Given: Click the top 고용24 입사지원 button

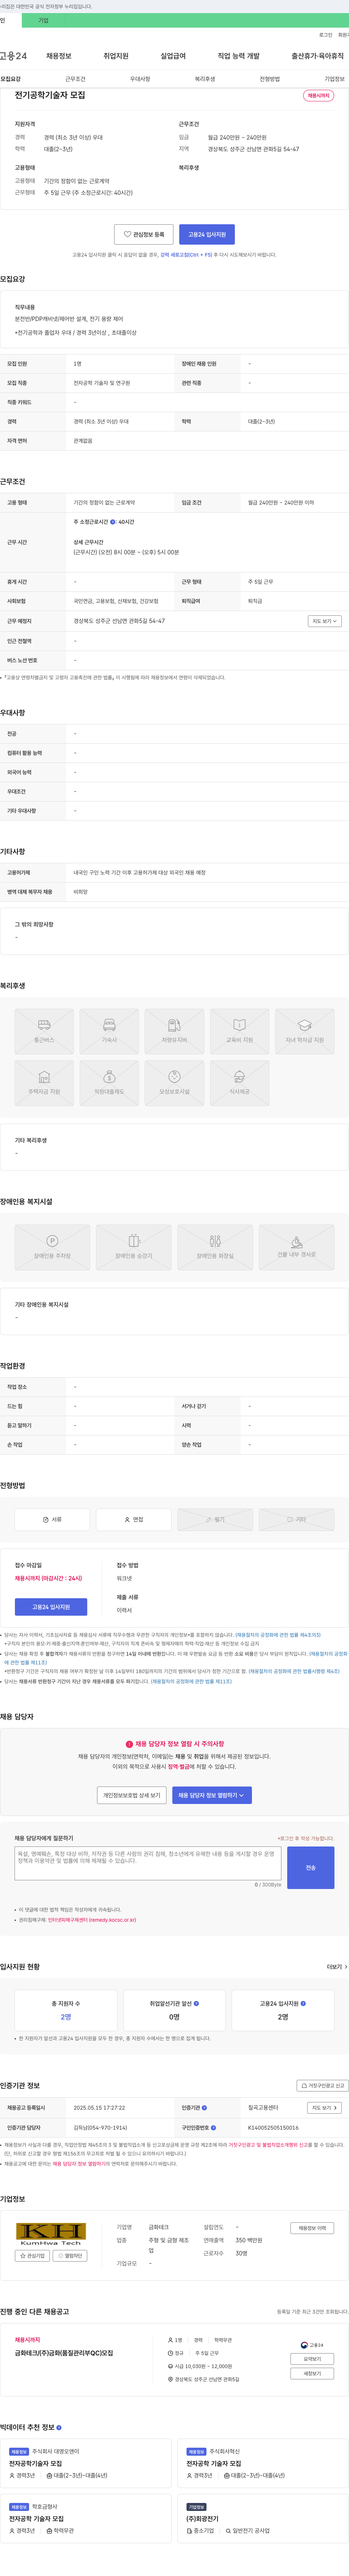Looking at the screenshot, I should 207,234.
